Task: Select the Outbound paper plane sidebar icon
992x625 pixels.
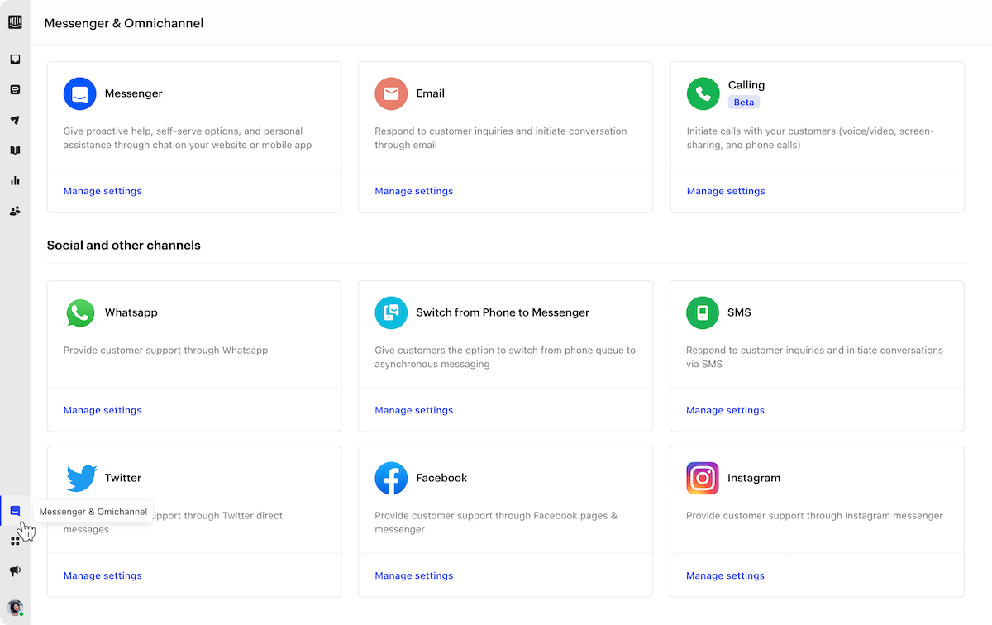Action: (15, 120)
